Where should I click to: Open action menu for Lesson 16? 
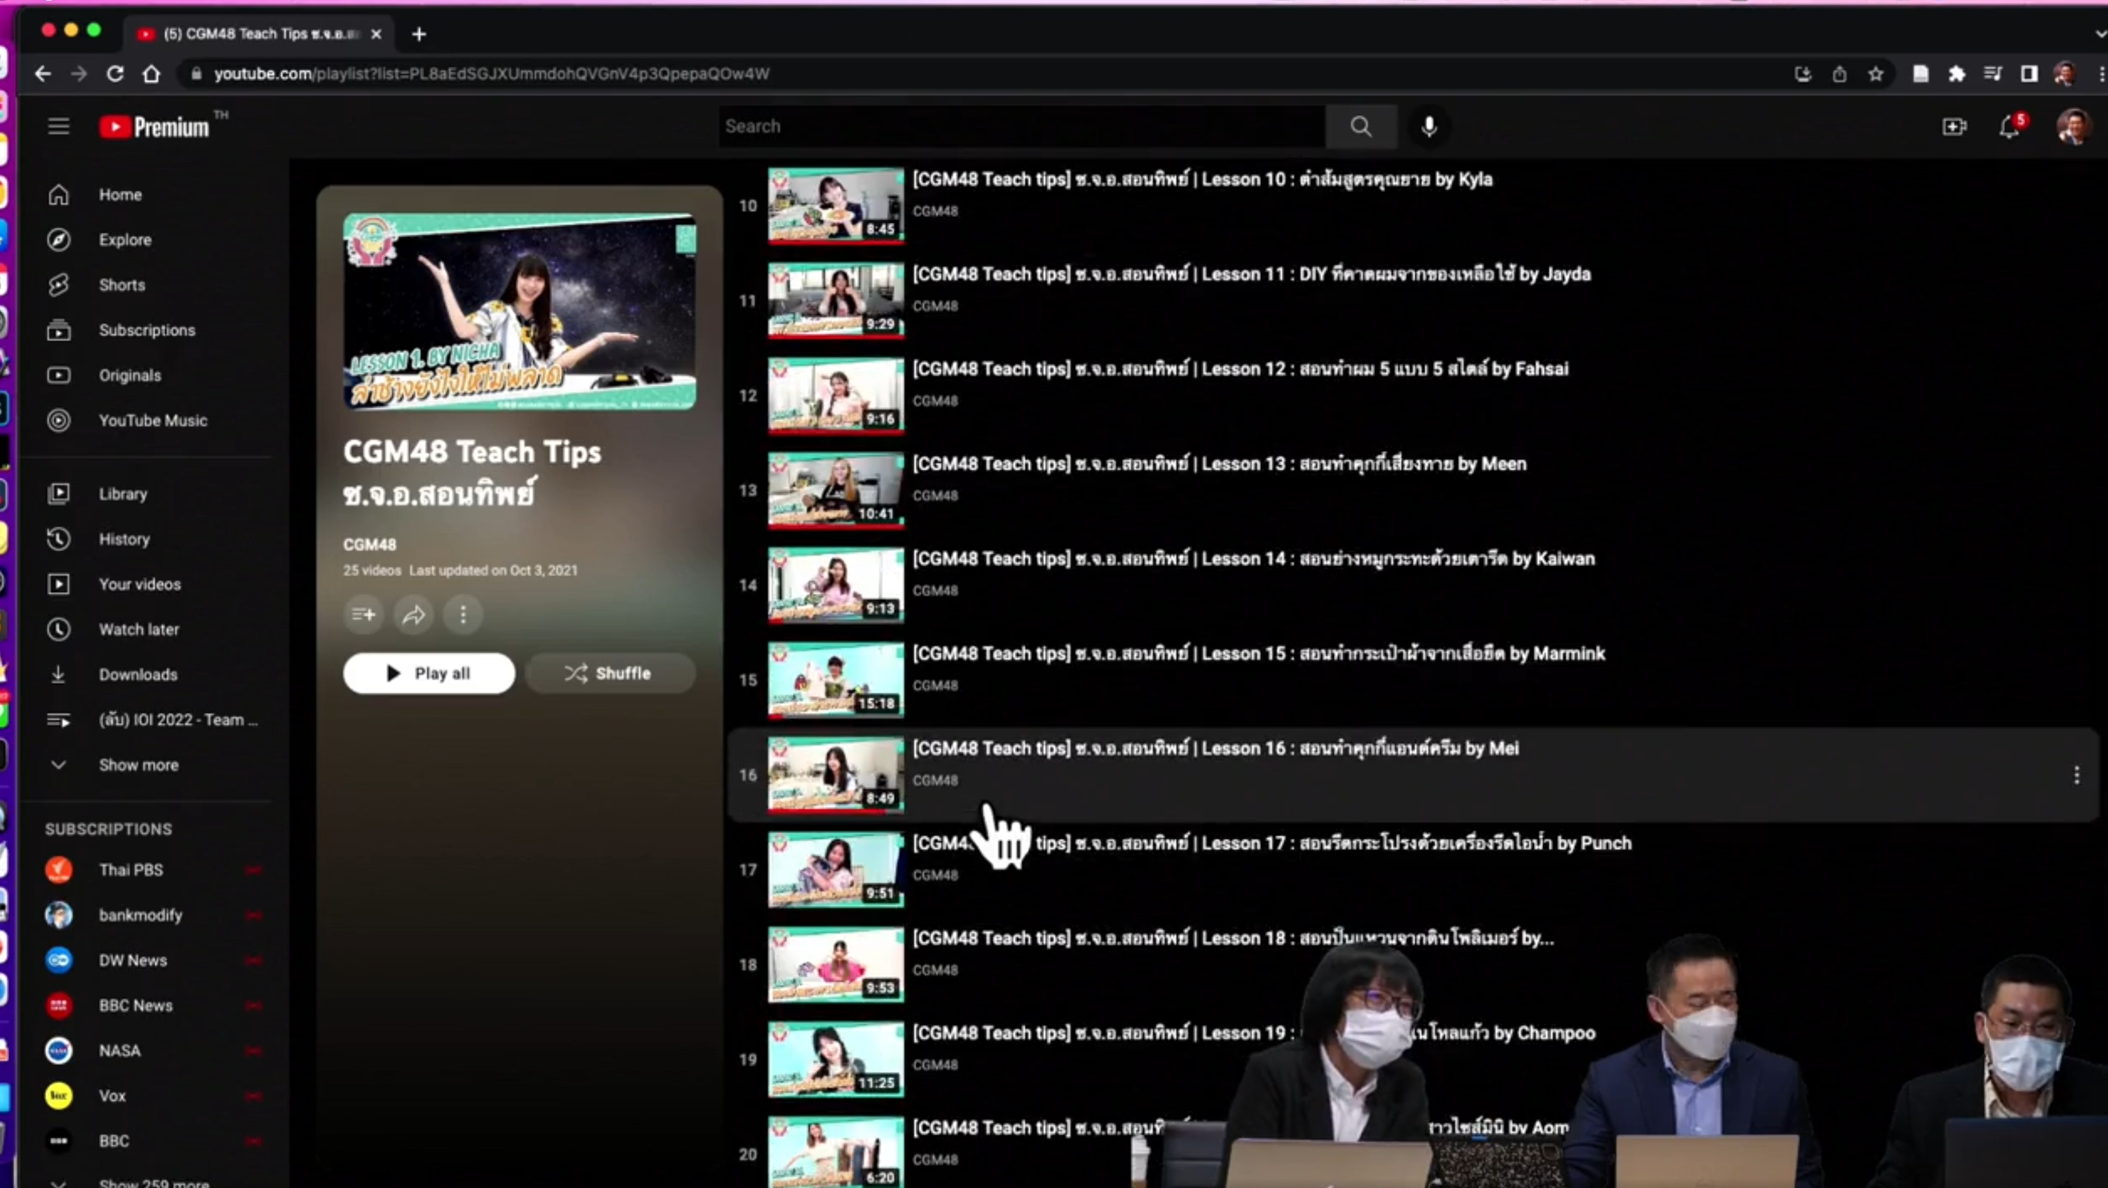click(2077, 775)
